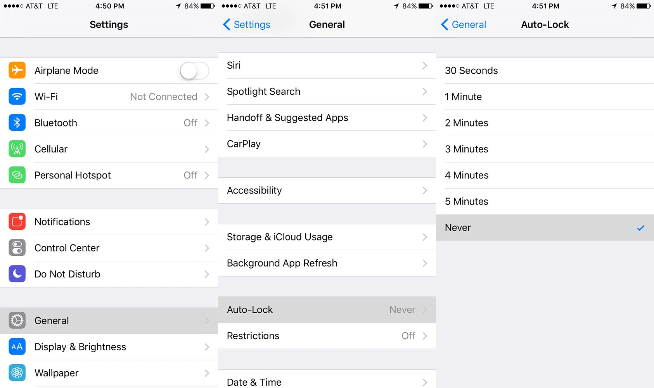The image size is (654, 388).
Task: Select the 30 Seconds auto-lock option
Action: pyautogui.click(x=545, y=71)
